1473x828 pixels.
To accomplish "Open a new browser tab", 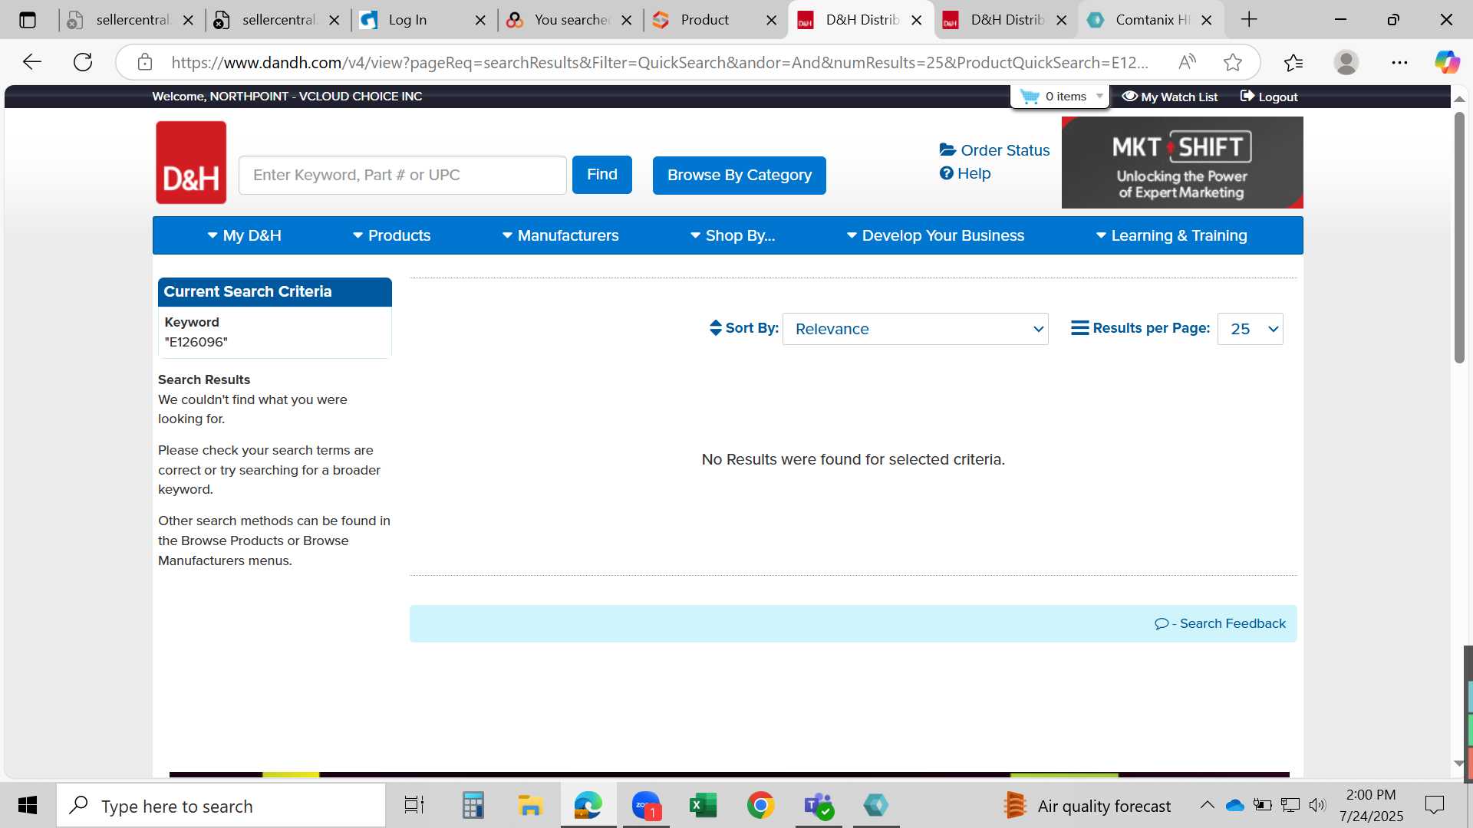I will [1249, 20].
